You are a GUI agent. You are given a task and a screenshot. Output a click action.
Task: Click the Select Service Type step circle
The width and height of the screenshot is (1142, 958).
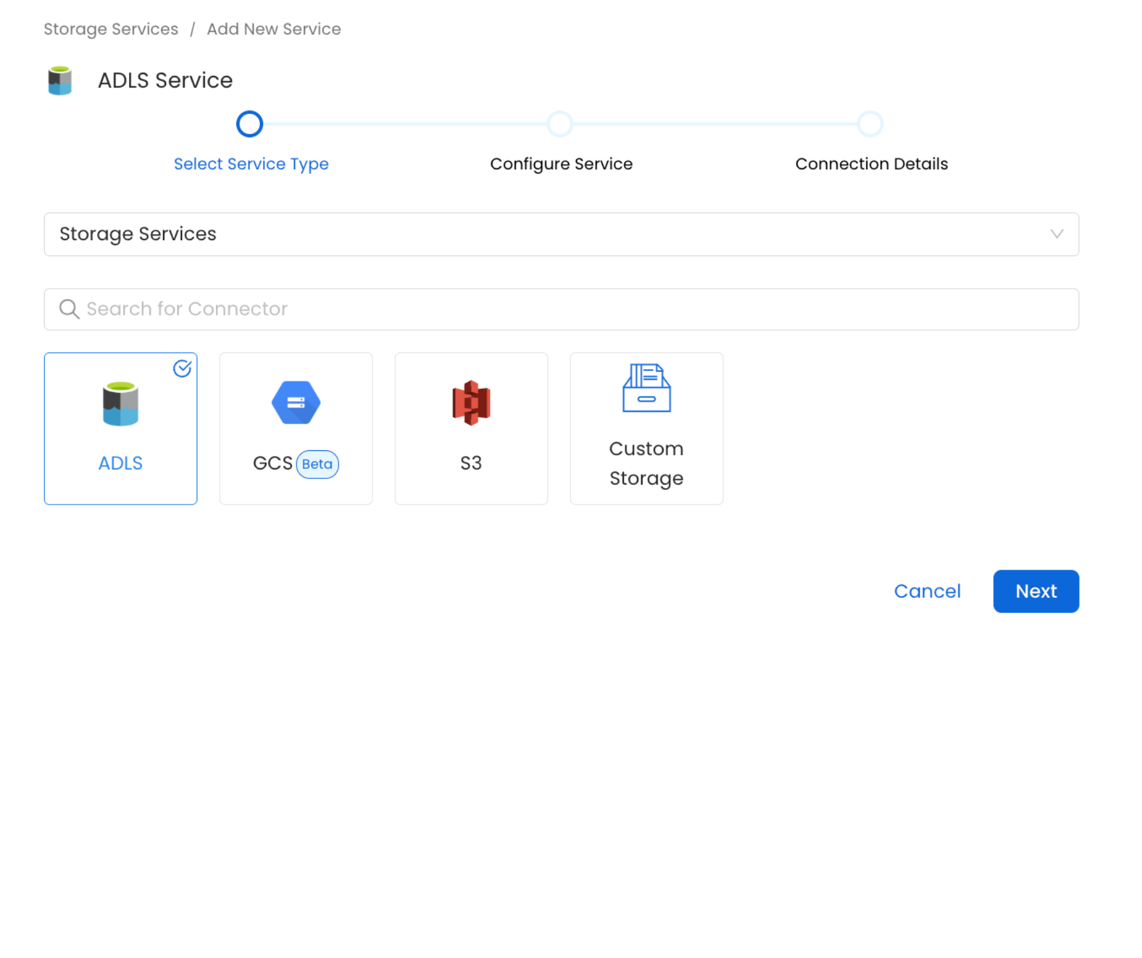249,124
